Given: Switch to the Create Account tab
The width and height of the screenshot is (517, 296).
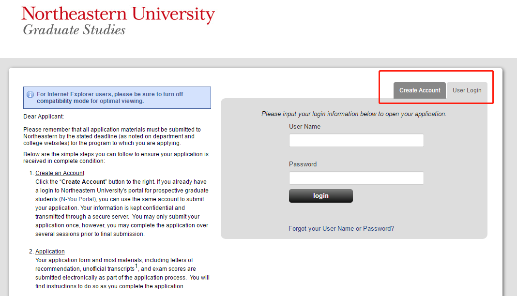Looking at the screenshot, I should (420, 90).
